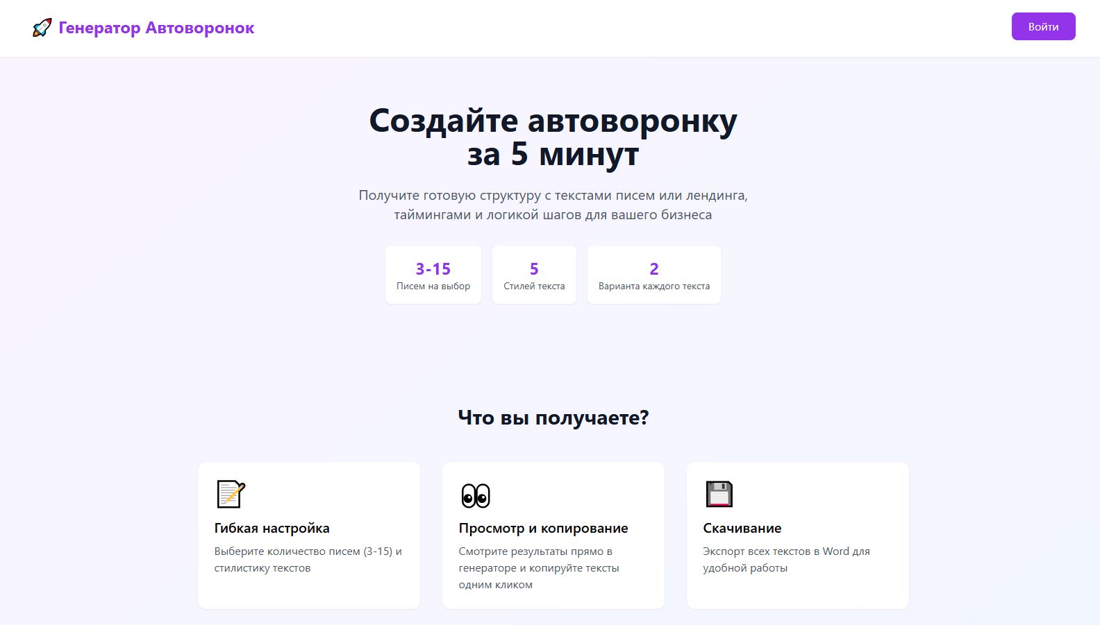The height and width of the screenshot is (625, 1100).
Task: Click the rocket icon in the logo
Action: 42,28
